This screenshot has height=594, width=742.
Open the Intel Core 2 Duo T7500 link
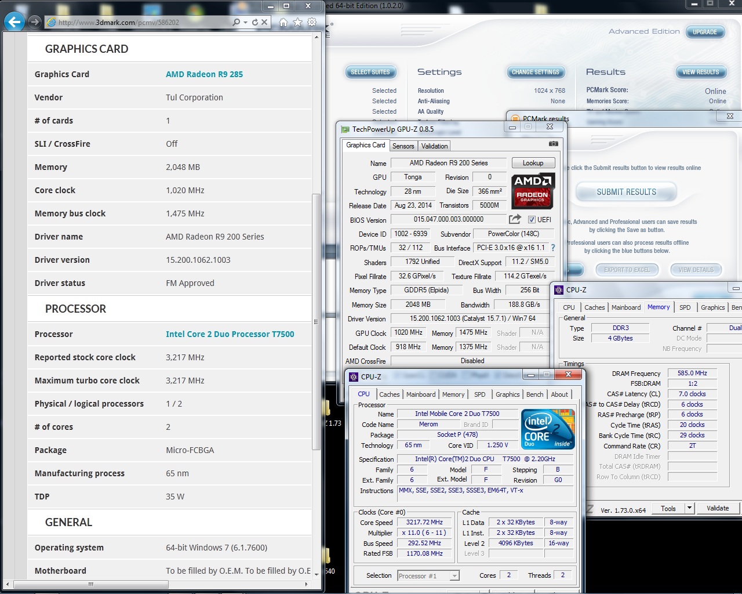(230, 334)
